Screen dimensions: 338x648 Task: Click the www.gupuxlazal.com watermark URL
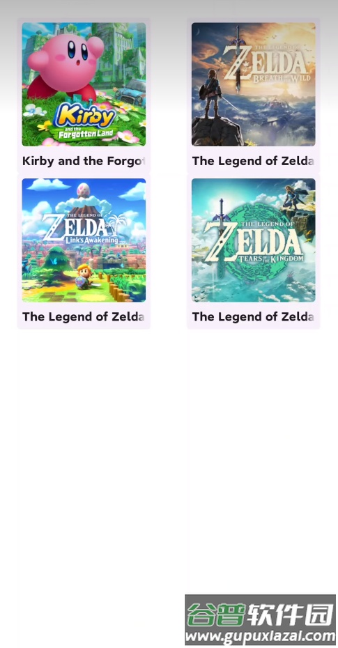[261, 635]
